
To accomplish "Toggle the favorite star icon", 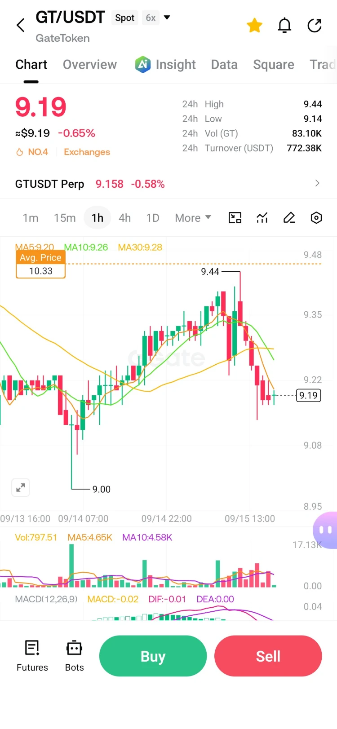I will 254,26.
